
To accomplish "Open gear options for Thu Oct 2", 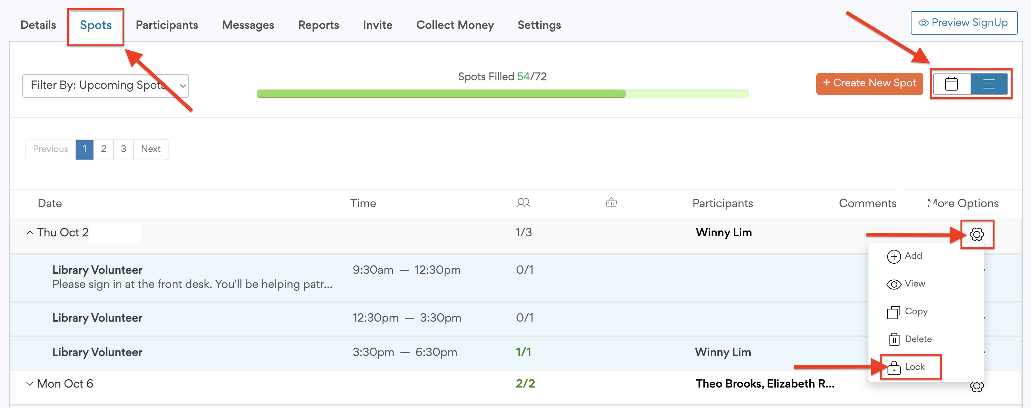I will click(x=976, y=234).
